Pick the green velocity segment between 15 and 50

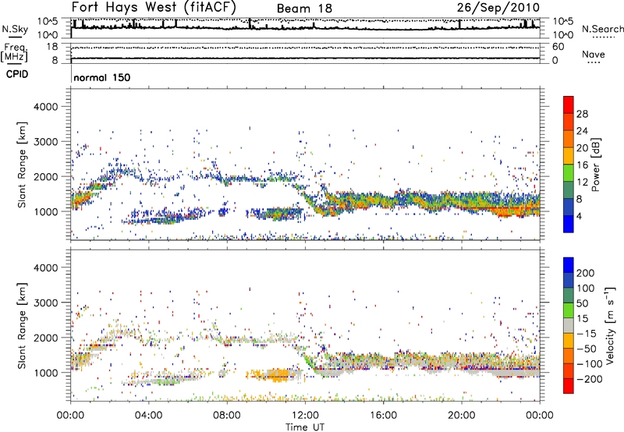point(569,310)
